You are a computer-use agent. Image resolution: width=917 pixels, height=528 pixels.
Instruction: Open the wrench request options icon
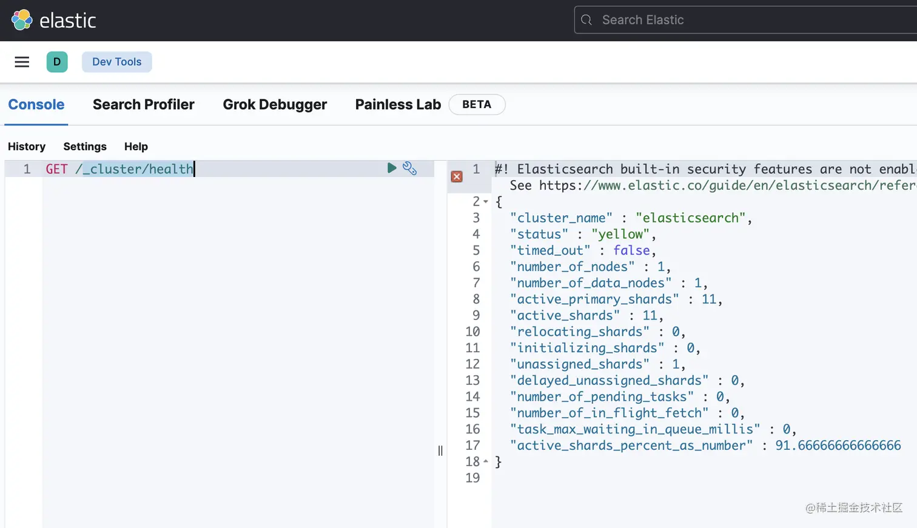pyautogui.click(x=410, y=169)
